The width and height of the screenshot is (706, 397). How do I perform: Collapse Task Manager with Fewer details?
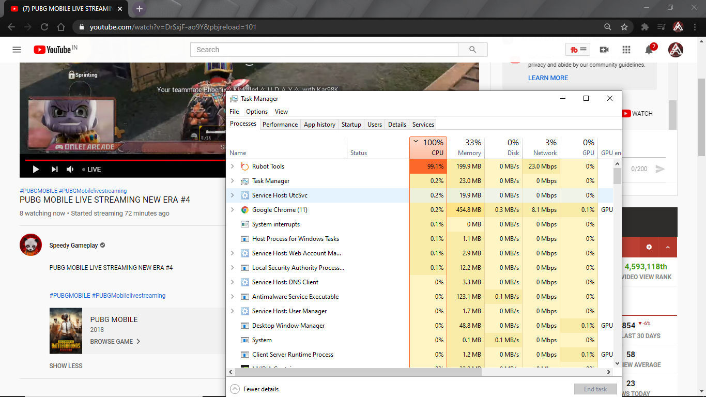pos(254,389)
